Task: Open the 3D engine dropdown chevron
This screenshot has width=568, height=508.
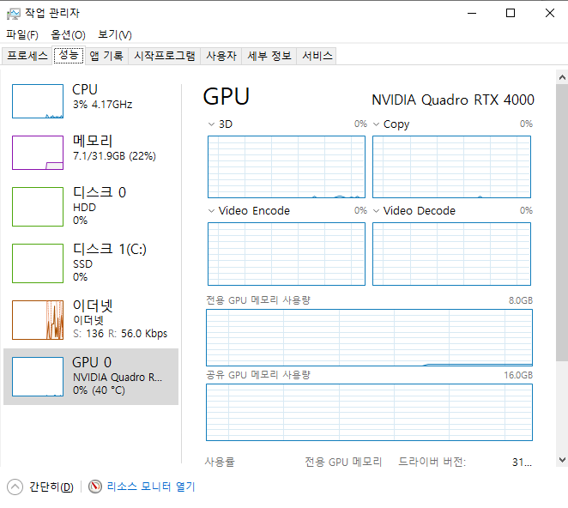Action: click(x=212, y=124)
